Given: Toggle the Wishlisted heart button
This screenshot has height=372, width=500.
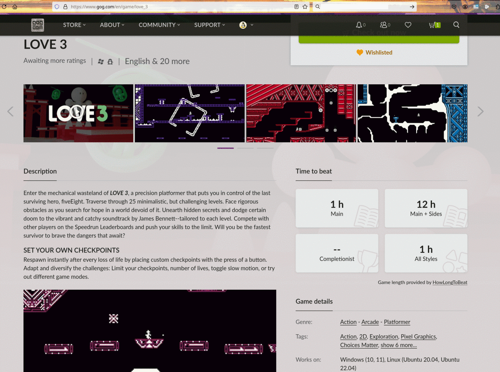Looking at the screenshot, I should tap(374, 52).
